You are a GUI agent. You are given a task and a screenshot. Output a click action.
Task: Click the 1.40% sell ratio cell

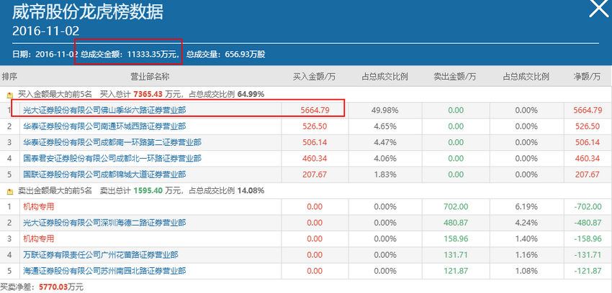coord(526,238)
